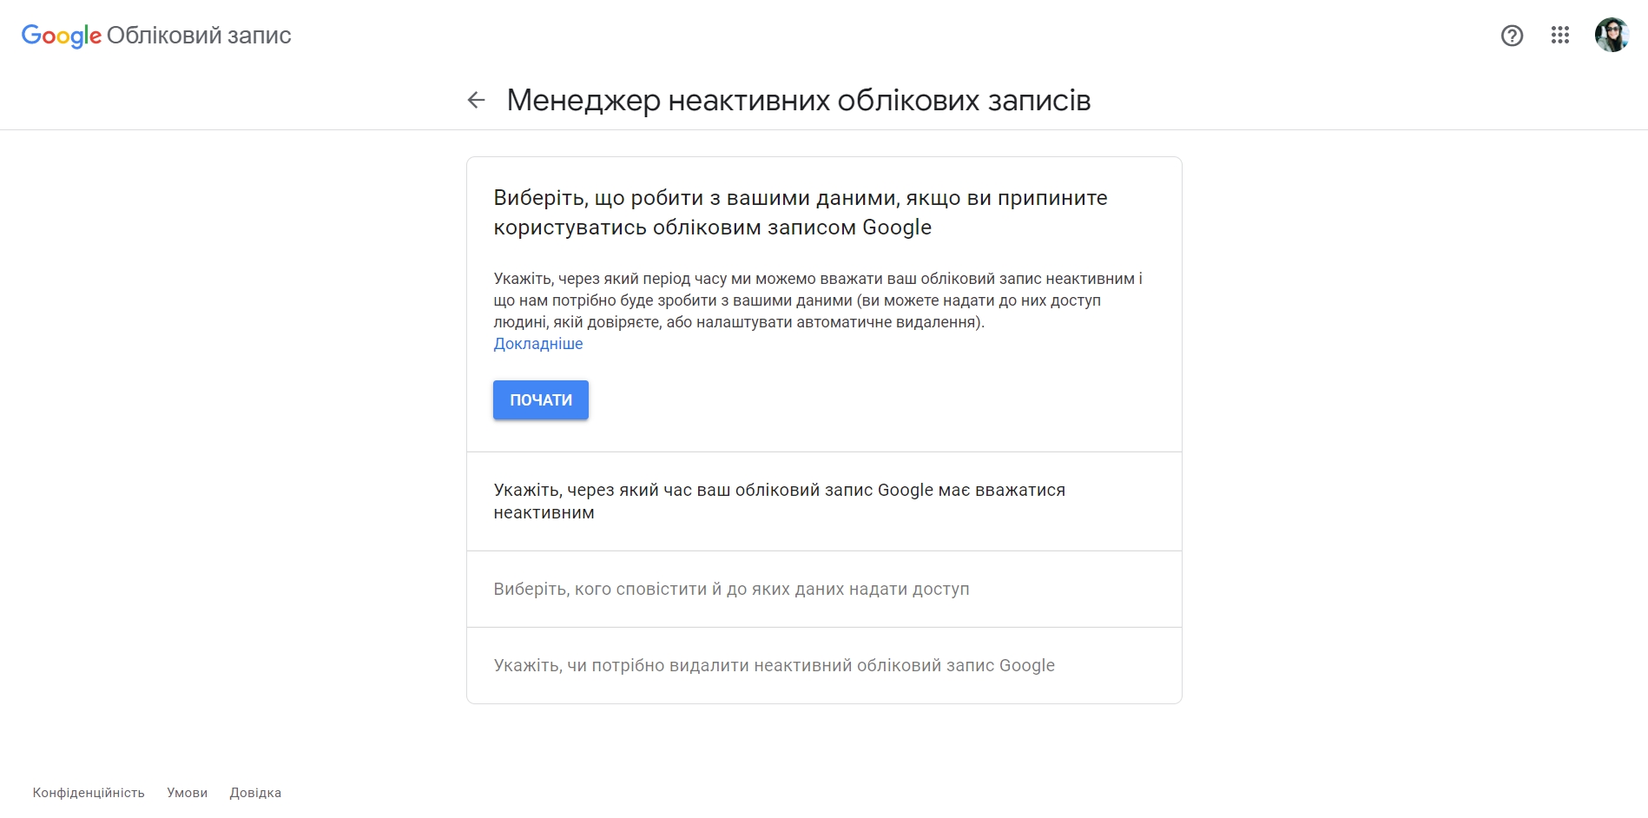1648x818 pixels.
Task: Open 'Конфіденційність' footer link
Action: (89, 793)
